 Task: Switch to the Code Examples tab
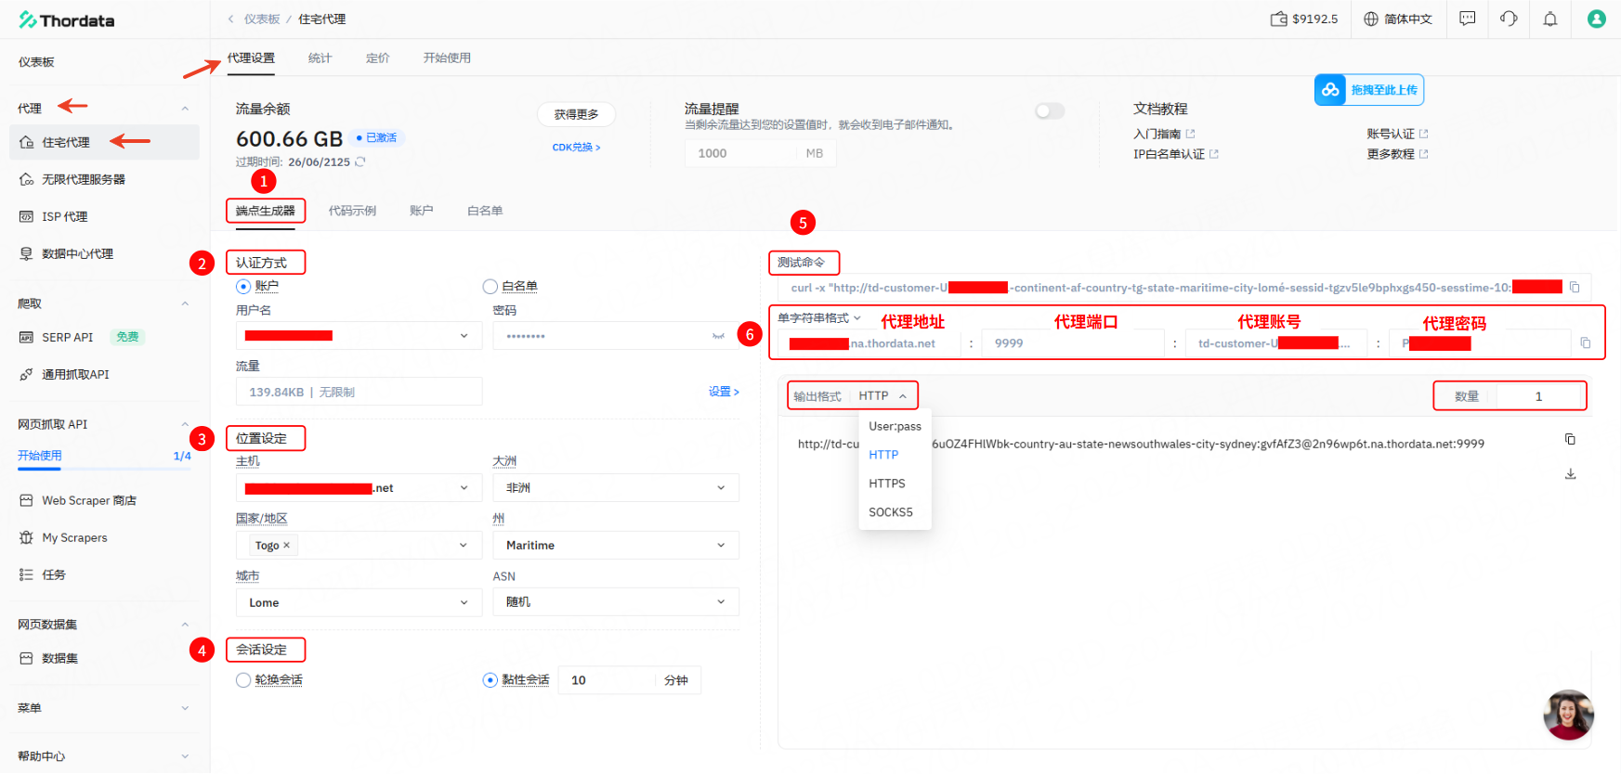[352, 211]
